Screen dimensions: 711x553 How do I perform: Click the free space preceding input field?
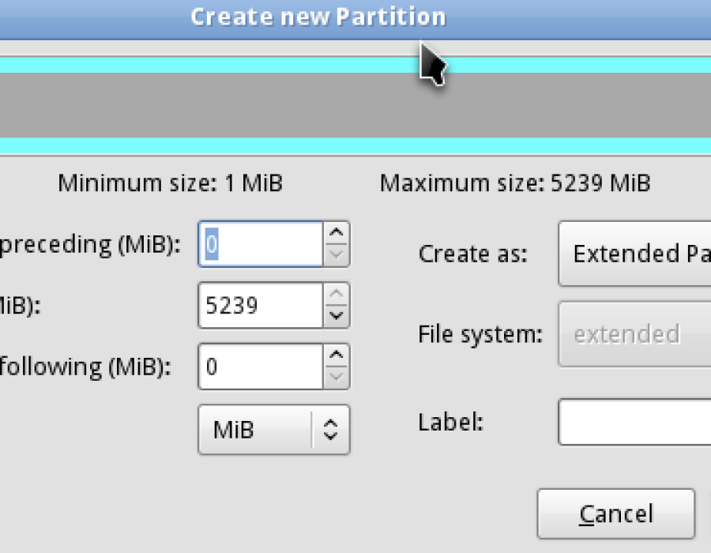[x=261, y=244]
